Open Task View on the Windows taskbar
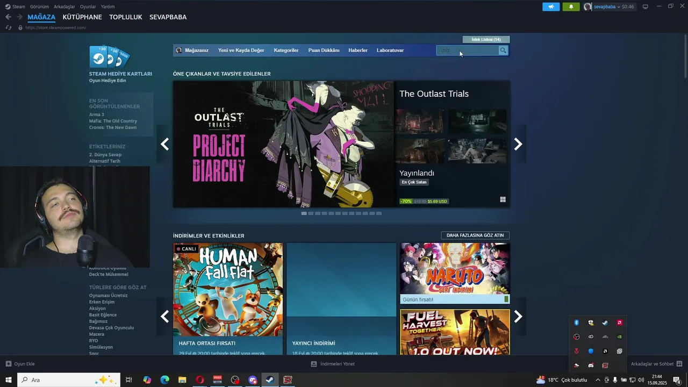The width and height of the screenshot is (688, 387). (129, 380)
